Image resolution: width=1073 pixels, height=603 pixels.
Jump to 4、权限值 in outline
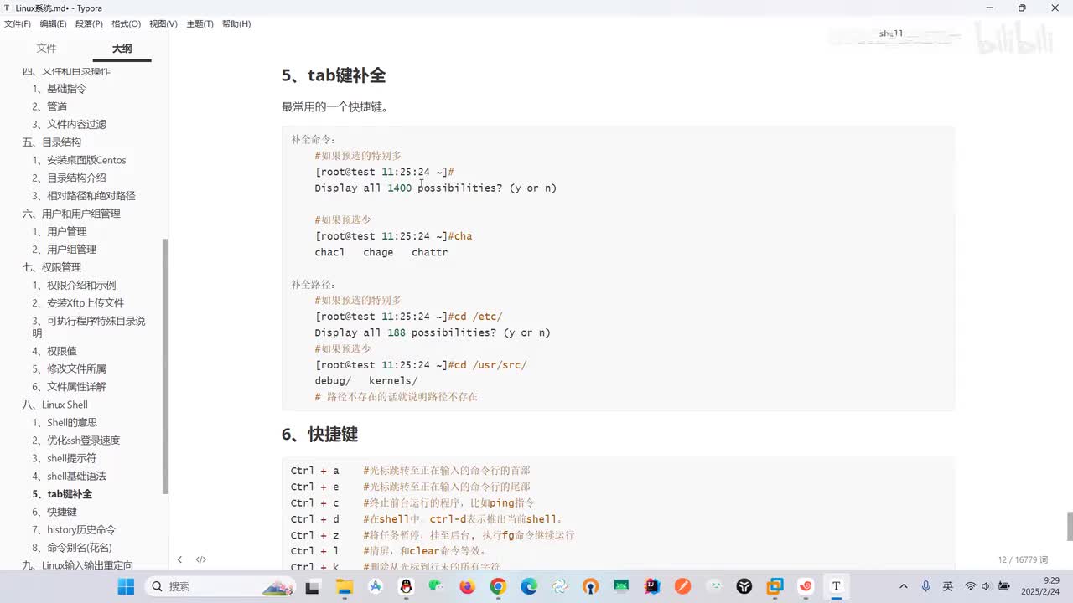coord(54,351)
